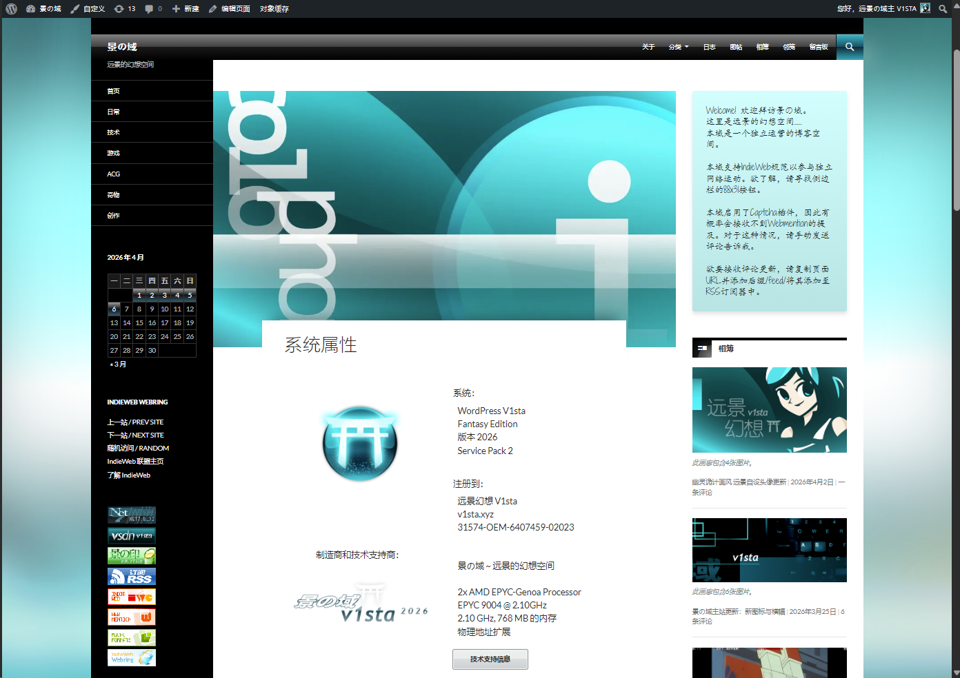Click the WordPress logo in admin bar
This screenshot has width=960, height=678.
[x=12, y=9]
